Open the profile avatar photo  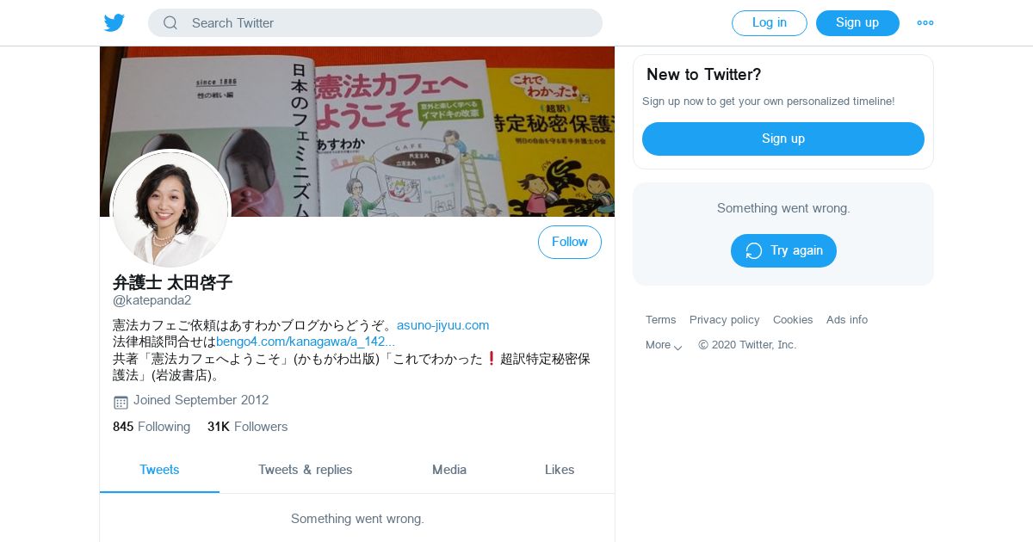click(x=171, y=209)
